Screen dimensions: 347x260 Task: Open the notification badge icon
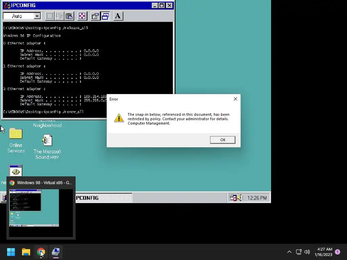coord(338,252)
